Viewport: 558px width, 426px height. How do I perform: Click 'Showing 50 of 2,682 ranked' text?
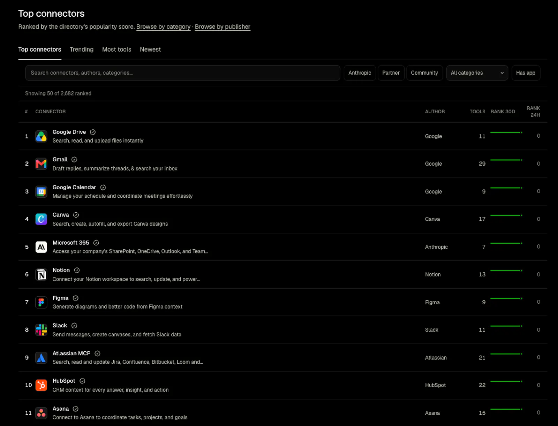58,93
